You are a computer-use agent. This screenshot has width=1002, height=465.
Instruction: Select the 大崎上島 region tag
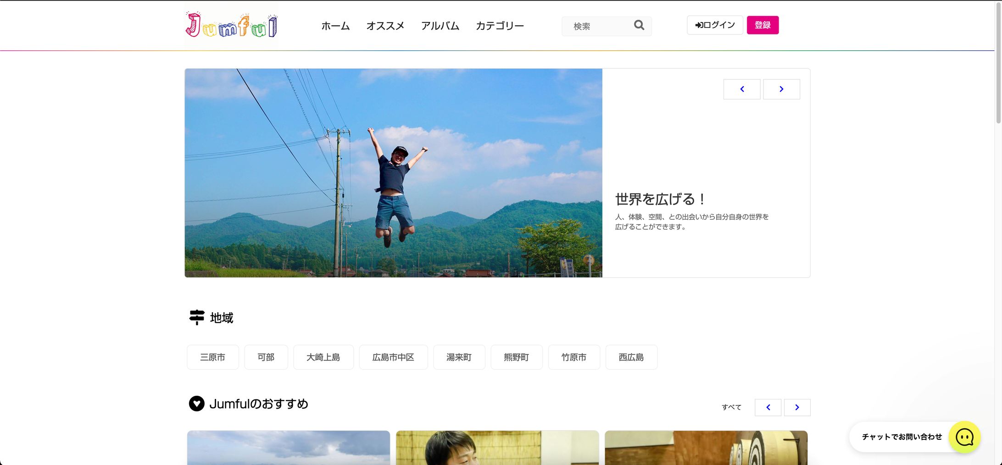pos(323,357)
